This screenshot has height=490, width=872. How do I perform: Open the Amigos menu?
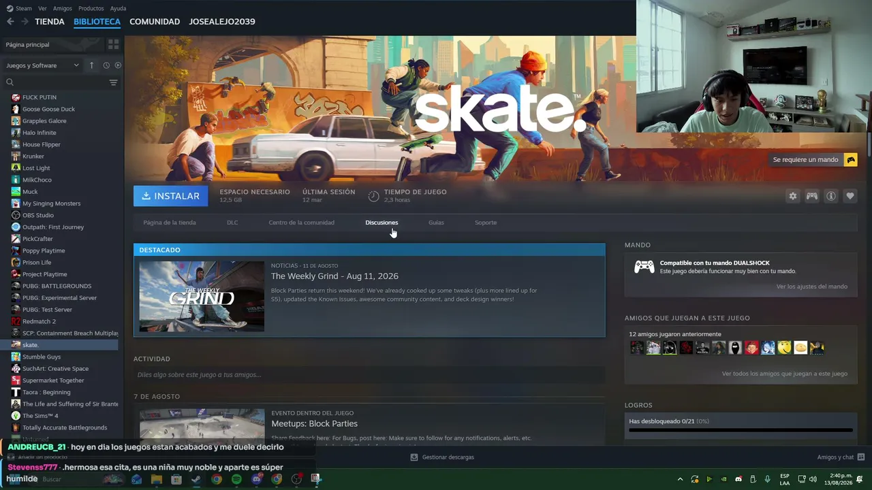(x=63, y=8)
